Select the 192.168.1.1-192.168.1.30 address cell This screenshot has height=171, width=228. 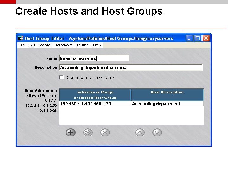95,104
